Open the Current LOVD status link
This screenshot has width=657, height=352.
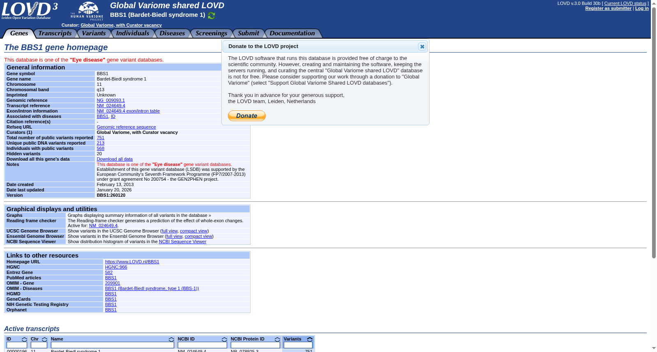[625, 3]
